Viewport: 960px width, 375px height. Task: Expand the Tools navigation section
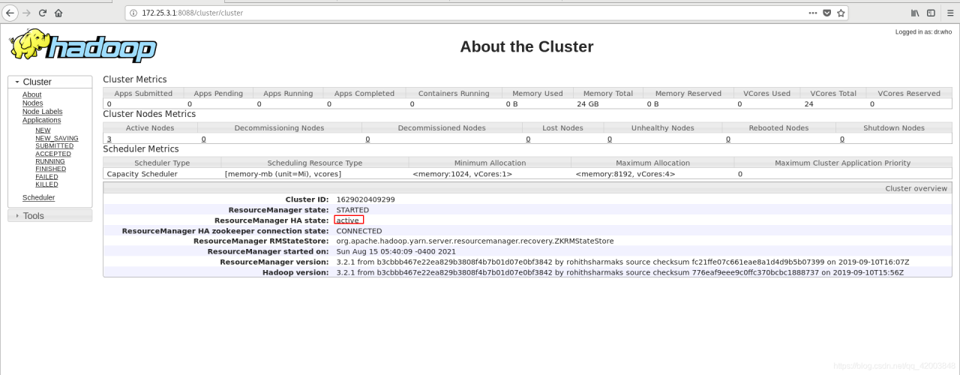50,215
